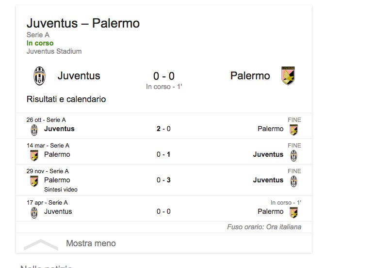This screenshot has width=390, height=268.
Task: Click the large Juventus crest in header
Action: pos(39,76)
